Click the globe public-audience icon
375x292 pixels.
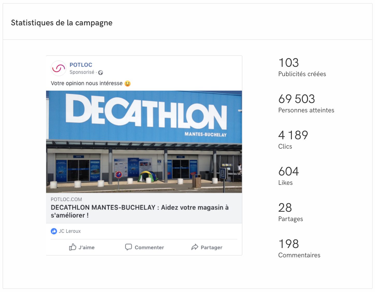[x=101, y=73]
